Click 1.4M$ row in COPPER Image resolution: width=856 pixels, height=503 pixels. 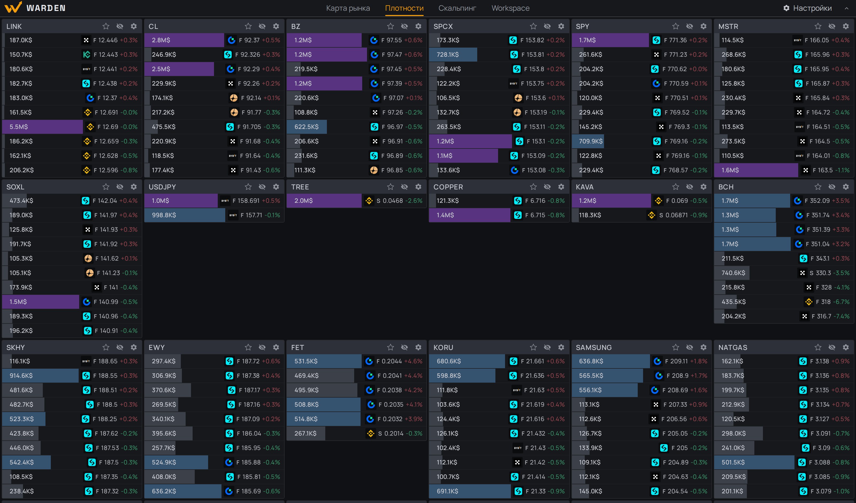click(x=499, y=215)
